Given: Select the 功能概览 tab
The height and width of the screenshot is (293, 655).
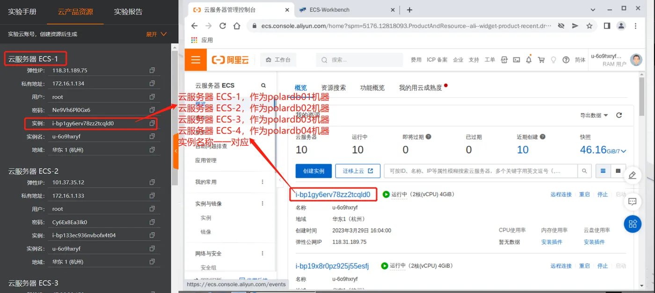Looking at the screenshot, I should click(x=372, y=87).
